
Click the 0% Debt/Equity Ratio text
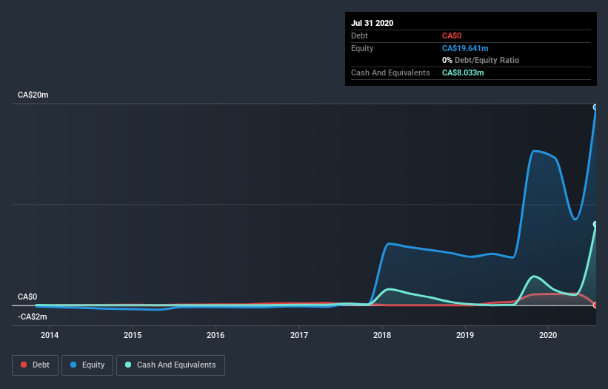click(x=481, y=61)
